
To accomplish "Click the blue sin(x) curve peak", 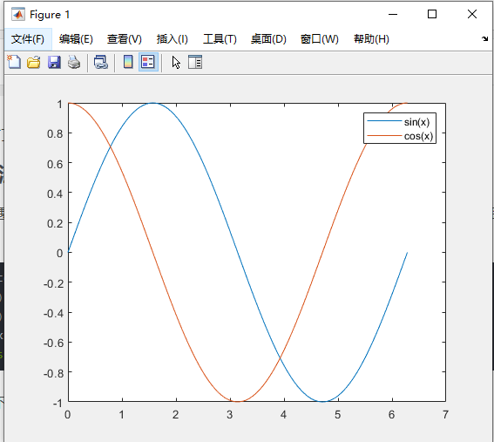I will [152, 103].
